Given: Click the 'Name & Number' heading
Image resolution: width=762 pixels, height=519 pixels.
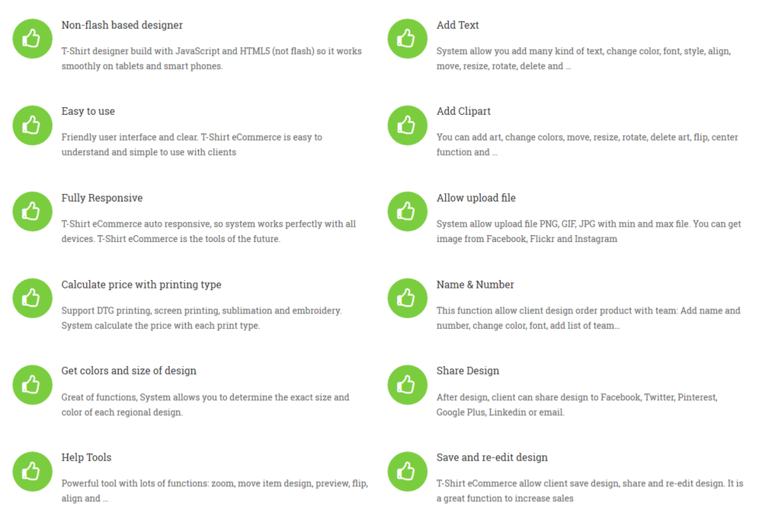Looking at the screenshot, I should pos(475,285).
